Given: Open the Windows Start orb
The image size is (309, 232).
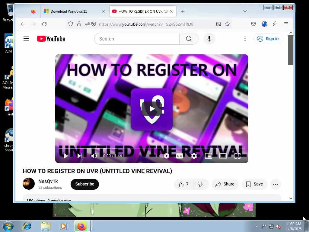Looking at the screenshot, I should (8, 226).
